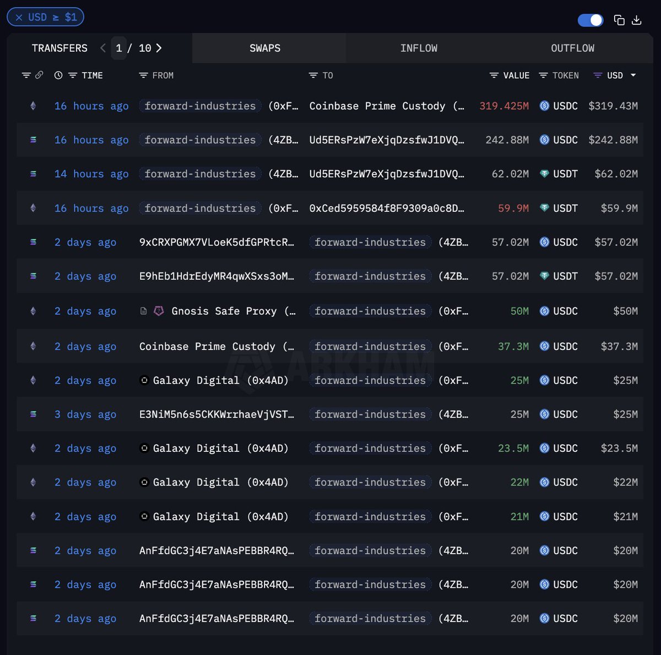Click the Solana icon in the 62.02M row
Screen dimensions: 661x655
pyautogui.click(x=33, y=174)
